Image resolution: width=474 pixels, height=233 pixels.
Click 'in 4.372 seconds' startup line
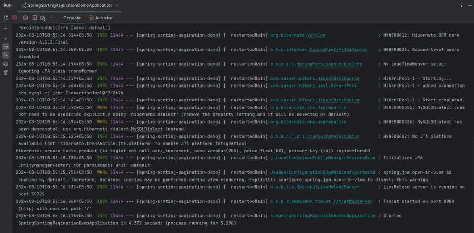[x=127, y=223]
